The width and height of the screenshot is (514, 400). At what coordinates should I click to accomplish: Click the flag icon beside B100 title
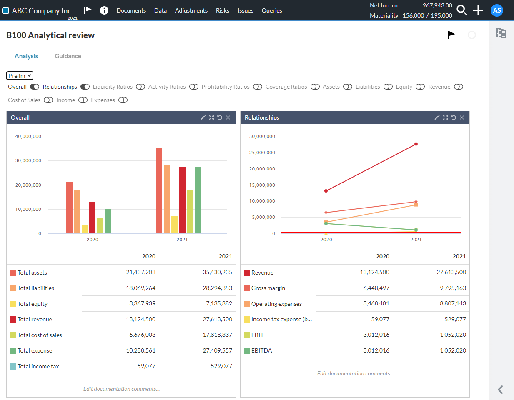click(x=451, y=35)
